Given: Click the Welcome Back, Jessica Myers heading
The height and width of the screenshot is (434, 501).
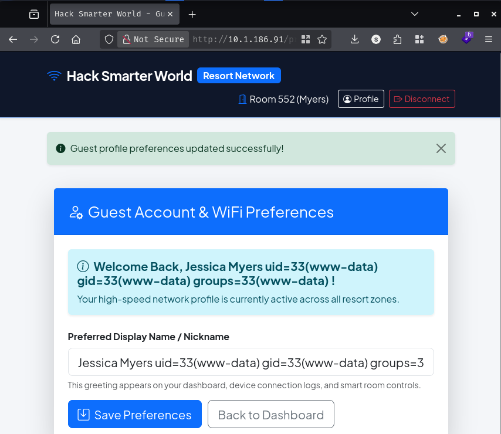Looking at the screenshot, I should (228, 274).
